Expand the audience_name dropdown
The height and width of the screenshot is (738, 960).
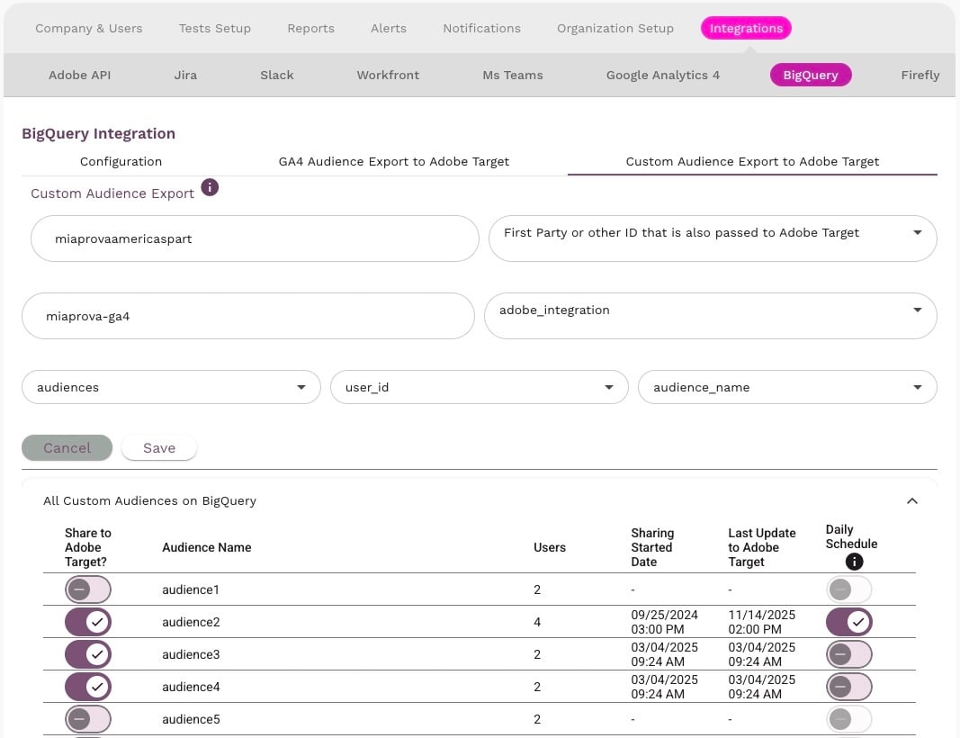(x=786, y=388)
